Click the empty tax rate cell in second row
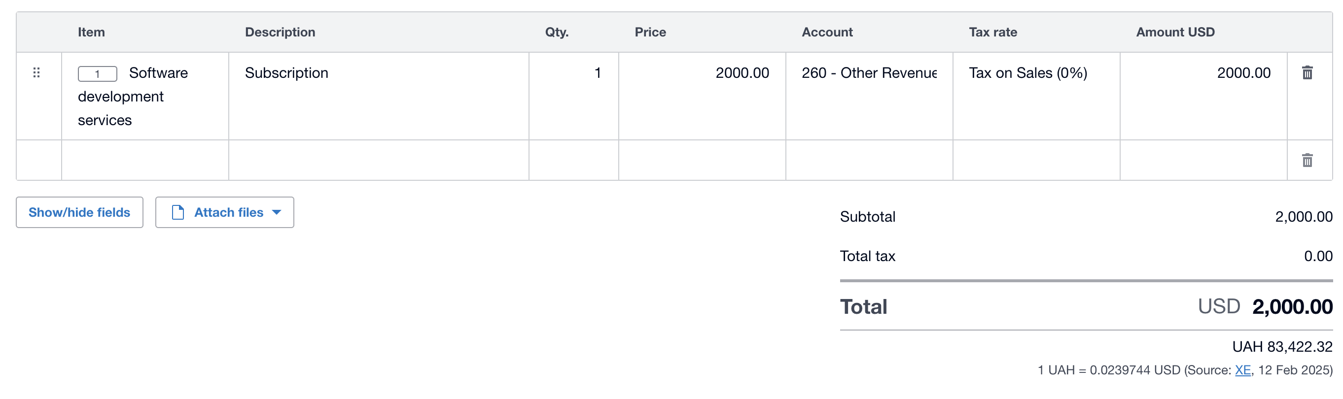This screenshot has width=1343, height=399. click(1036, 160)
